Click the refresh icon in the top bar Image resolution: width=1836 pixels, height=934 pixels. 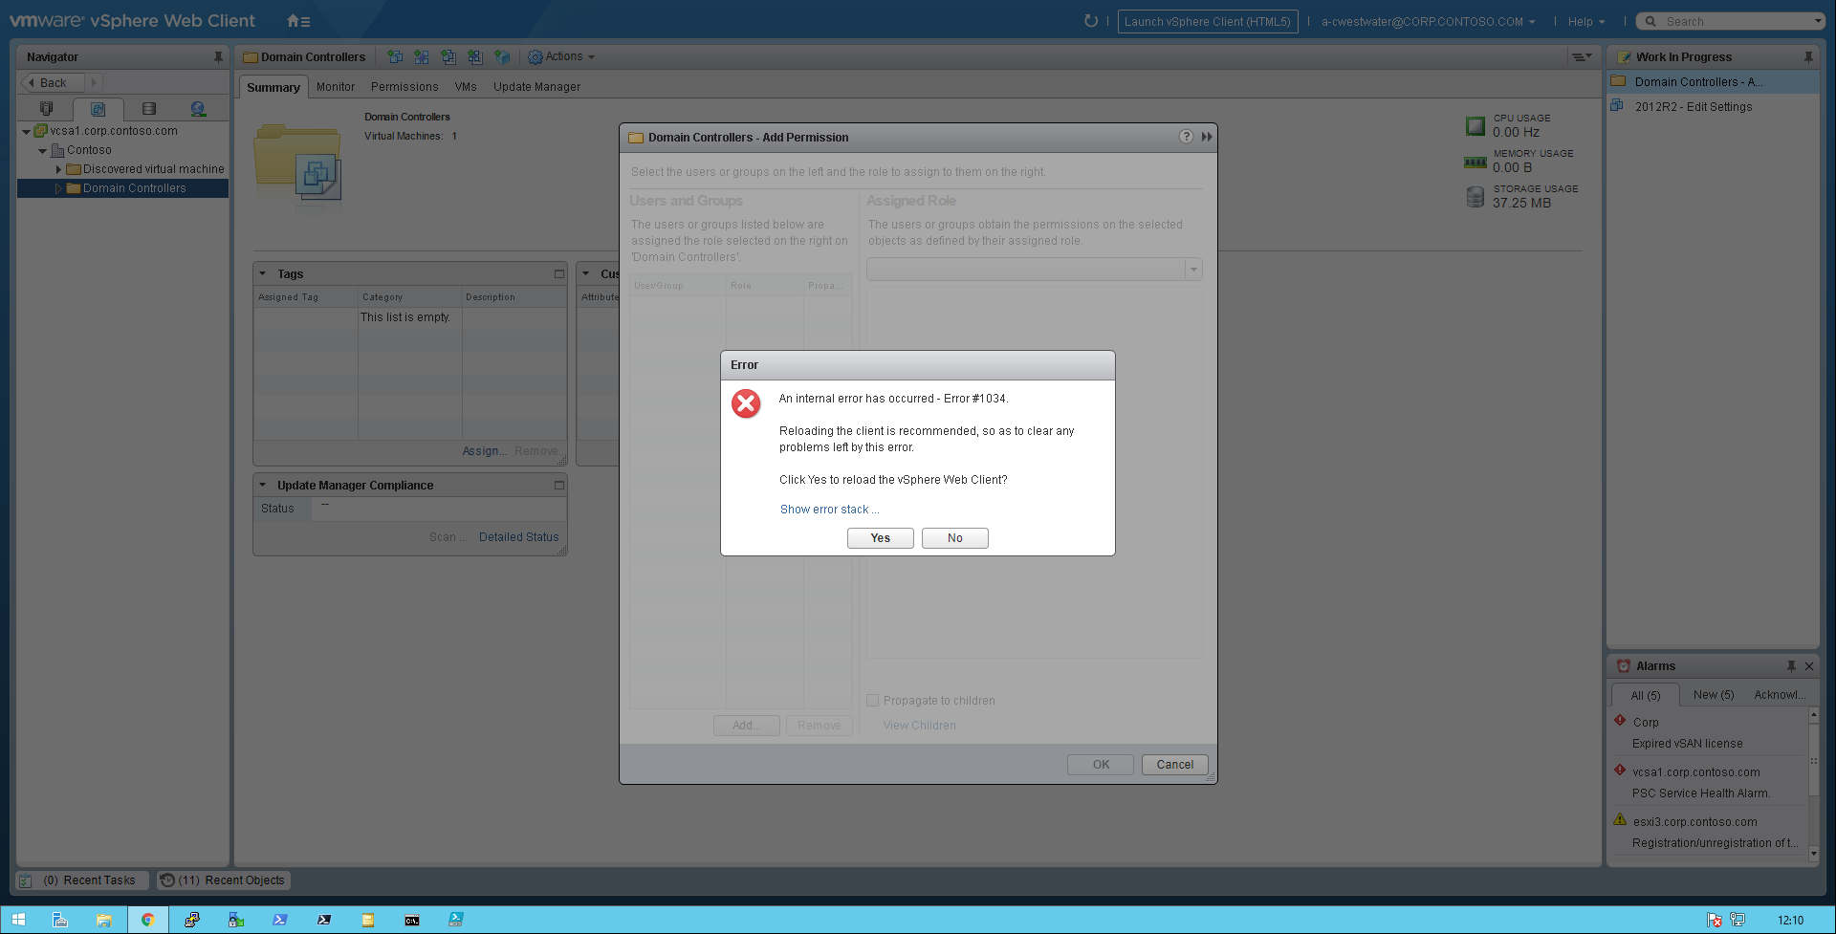1091,21
